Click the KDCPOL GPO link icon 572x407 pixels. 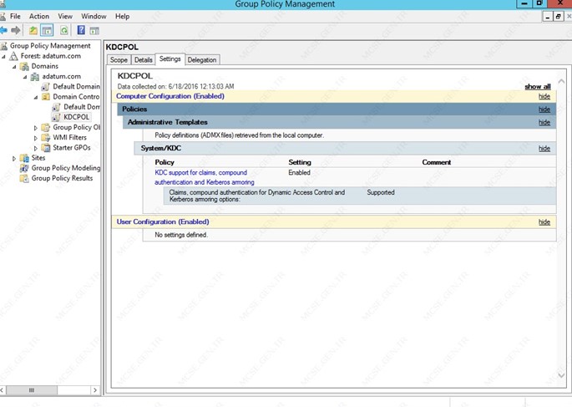[x=56, y=117]
